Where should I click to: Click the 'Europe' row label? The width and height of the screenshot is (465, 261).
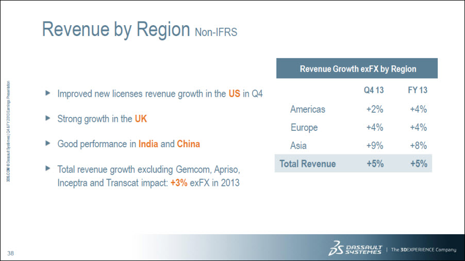pos(304,128)
